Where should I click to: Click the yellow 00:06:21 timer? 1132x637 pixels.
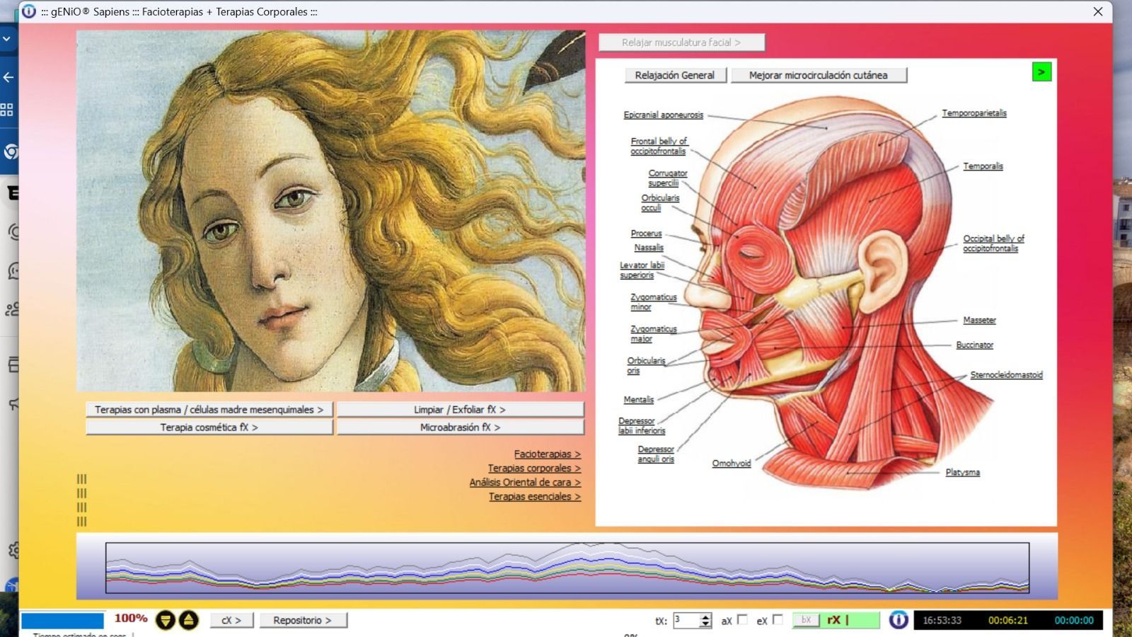click(1007, 620)
